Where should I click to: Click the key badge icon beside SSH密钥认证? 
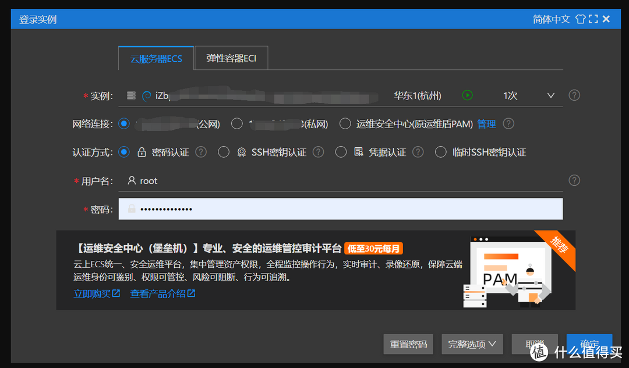click(242, 151)
